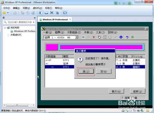Click the red X delete partition icon
154x113 pixels.
(94, 37)
